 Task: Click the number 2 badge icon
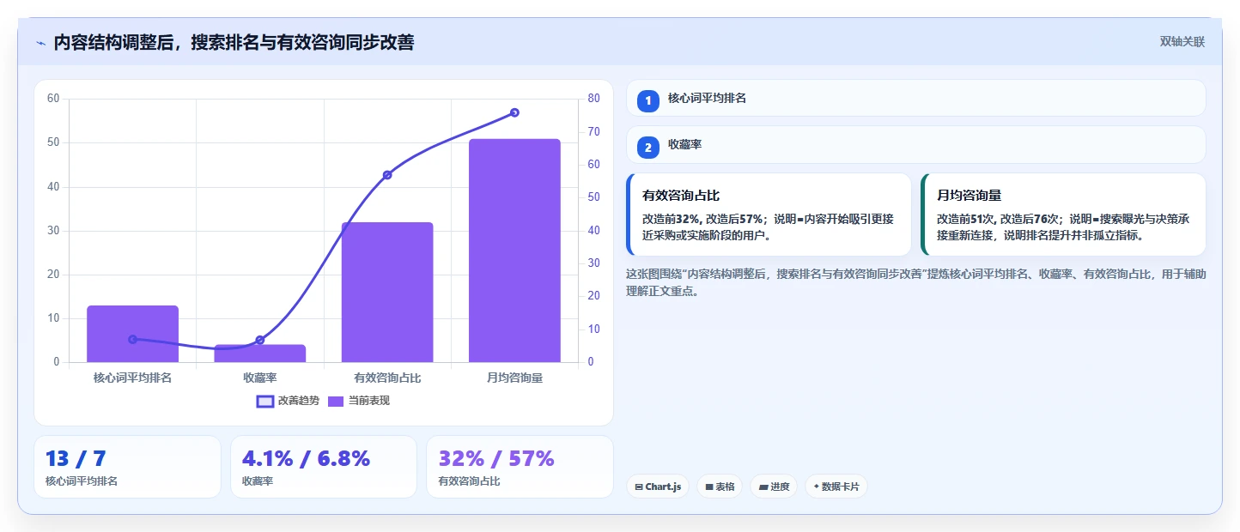coord(648,148)
